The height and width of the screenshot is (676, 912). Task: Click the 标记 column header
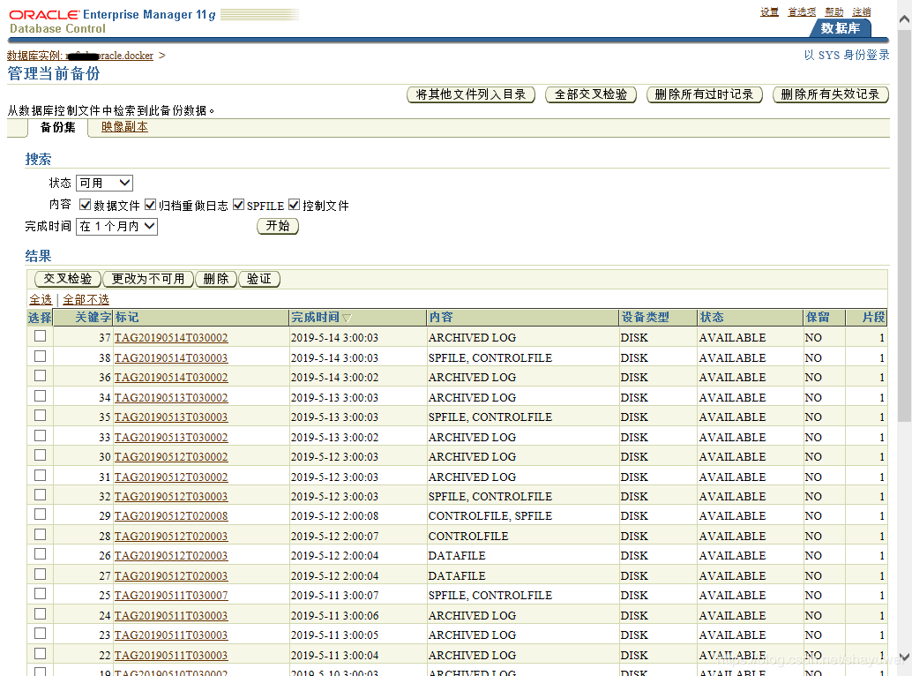127,317
